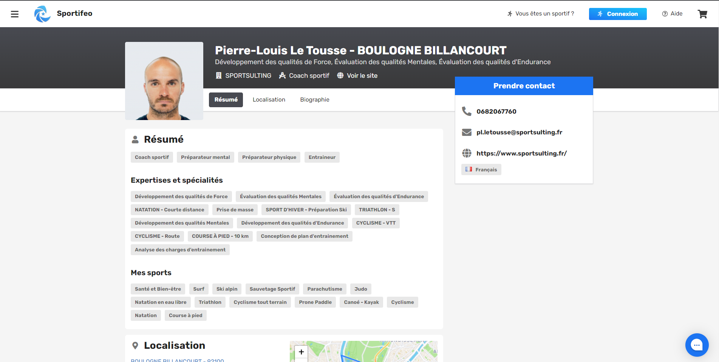Click Santé et Bien-être sport tag
719x362 pixels.
pos(158,289)
